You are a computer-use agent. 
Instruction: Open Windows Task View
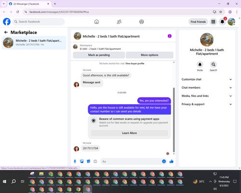click(23, 181)
